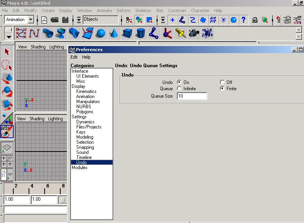This screenshot has height=223, width=304.
Task: Open the Preferences Edit menu
Action: click(74, 57)
